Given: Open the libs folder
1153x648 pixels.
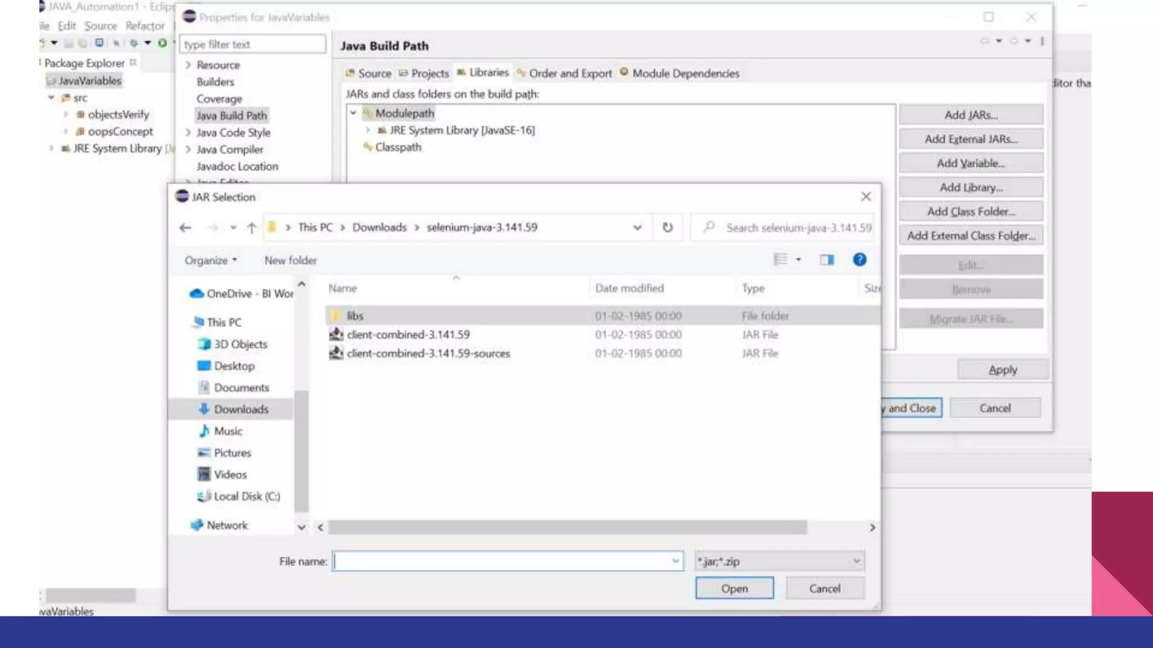Looking at the screenshot, I should 355,316.
